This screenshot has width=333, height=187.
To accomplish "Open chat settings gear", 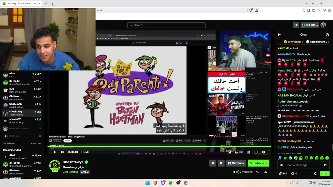I will tap(315, 173).
